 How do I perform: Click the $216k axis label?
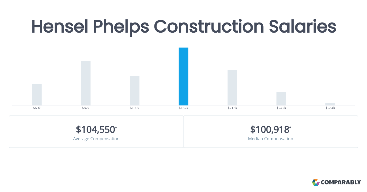232,108
